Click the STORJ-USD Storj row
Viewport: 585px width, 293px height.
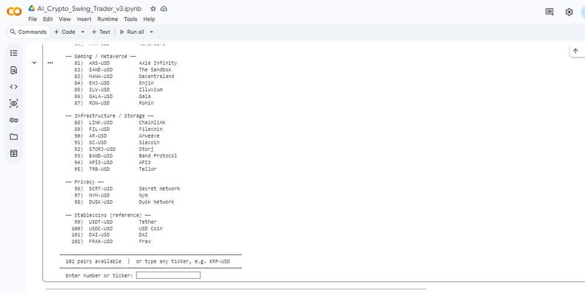tap(113, 149)
